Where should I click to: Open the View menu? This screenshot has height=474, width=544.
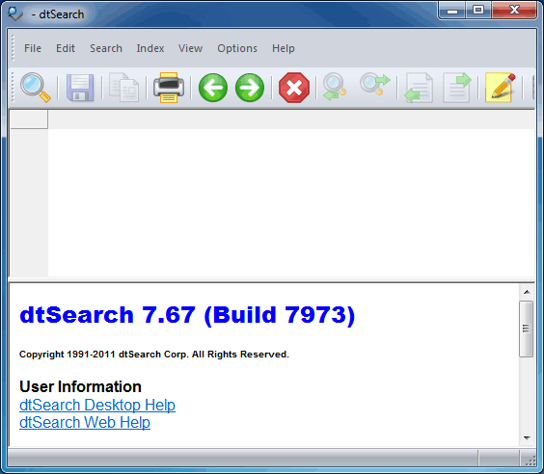pyautogui.click(x=190, y=48)
